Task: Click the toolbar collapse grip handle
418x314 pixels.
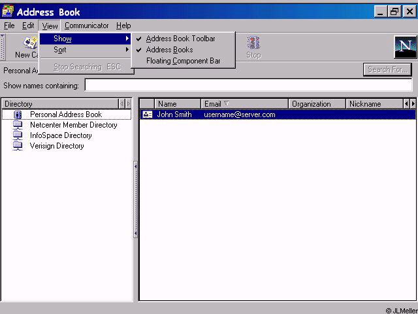Action: pyautogui.click(x=3, y=47)
